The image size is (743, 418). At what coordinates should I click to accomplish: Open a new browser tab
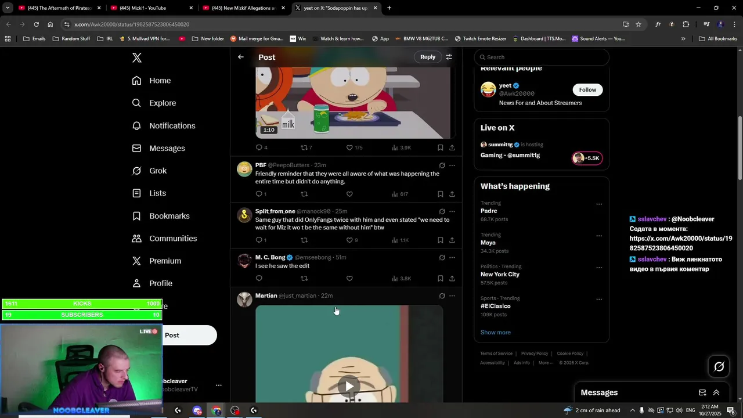[389, 8]
